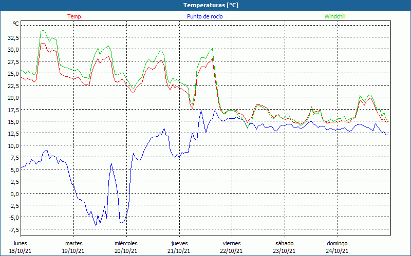Screen dimensions: 411x256
Task: Click the '°C' unit label on y-axis
Action: click(15, 24)
